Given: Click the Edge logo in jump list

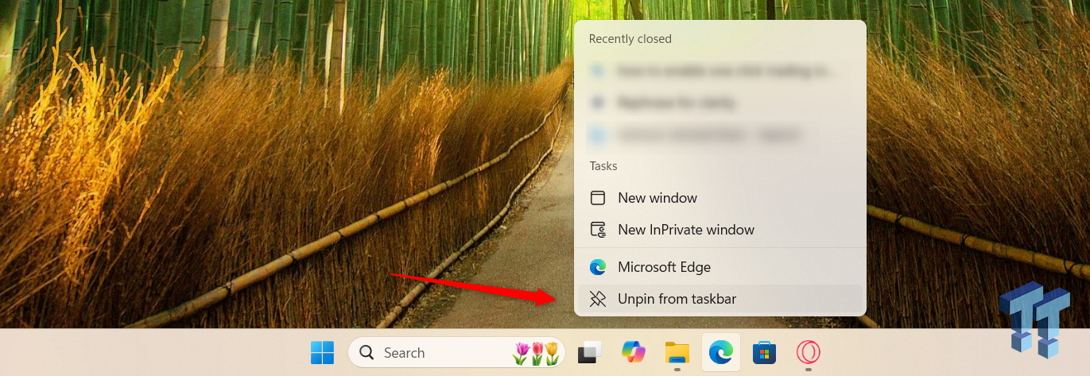Looking at the screenshot, I should coord(597,267).
